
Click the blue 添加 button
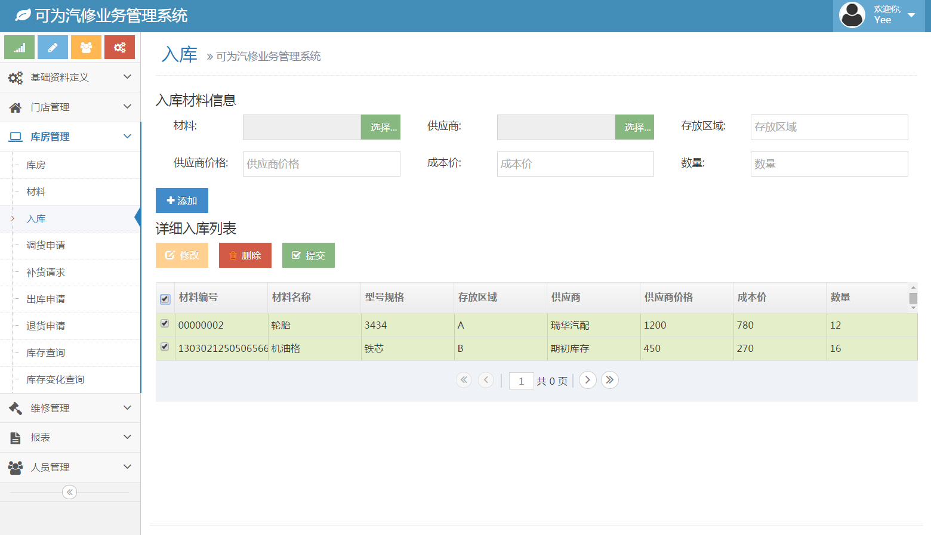coord(182,200)
